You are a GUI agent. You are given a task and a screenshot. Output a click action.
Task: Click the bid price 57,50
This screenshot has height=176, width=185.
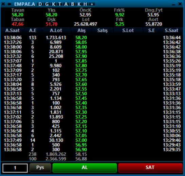tap(81, 94)
